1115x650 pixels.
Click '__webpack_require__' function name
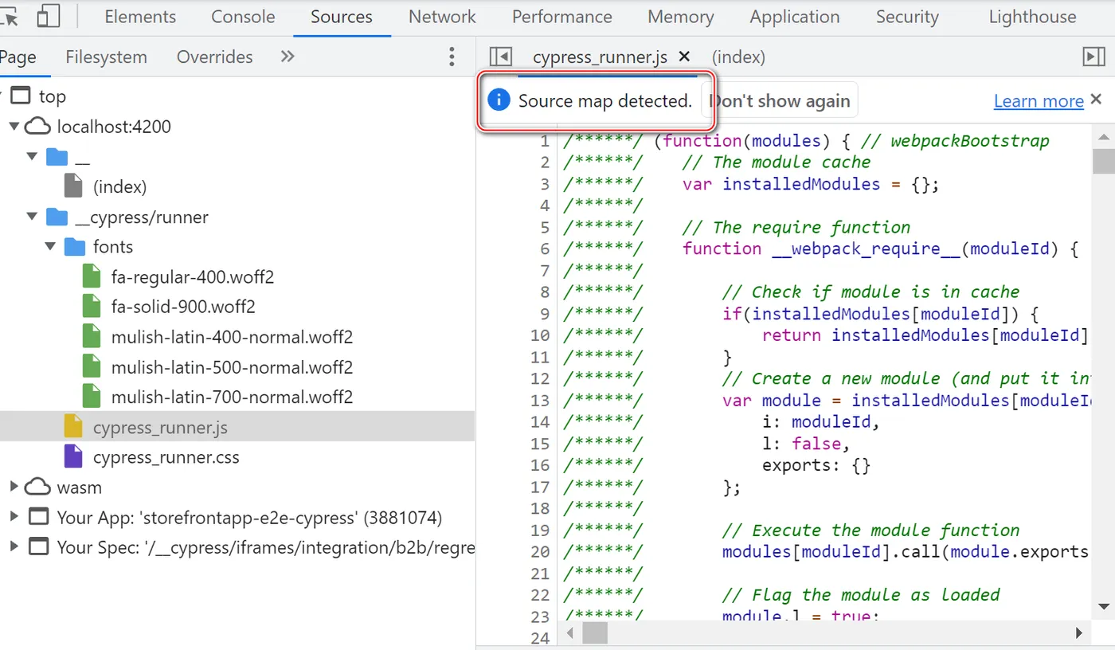pyautogui.click(x=866, y=249)
